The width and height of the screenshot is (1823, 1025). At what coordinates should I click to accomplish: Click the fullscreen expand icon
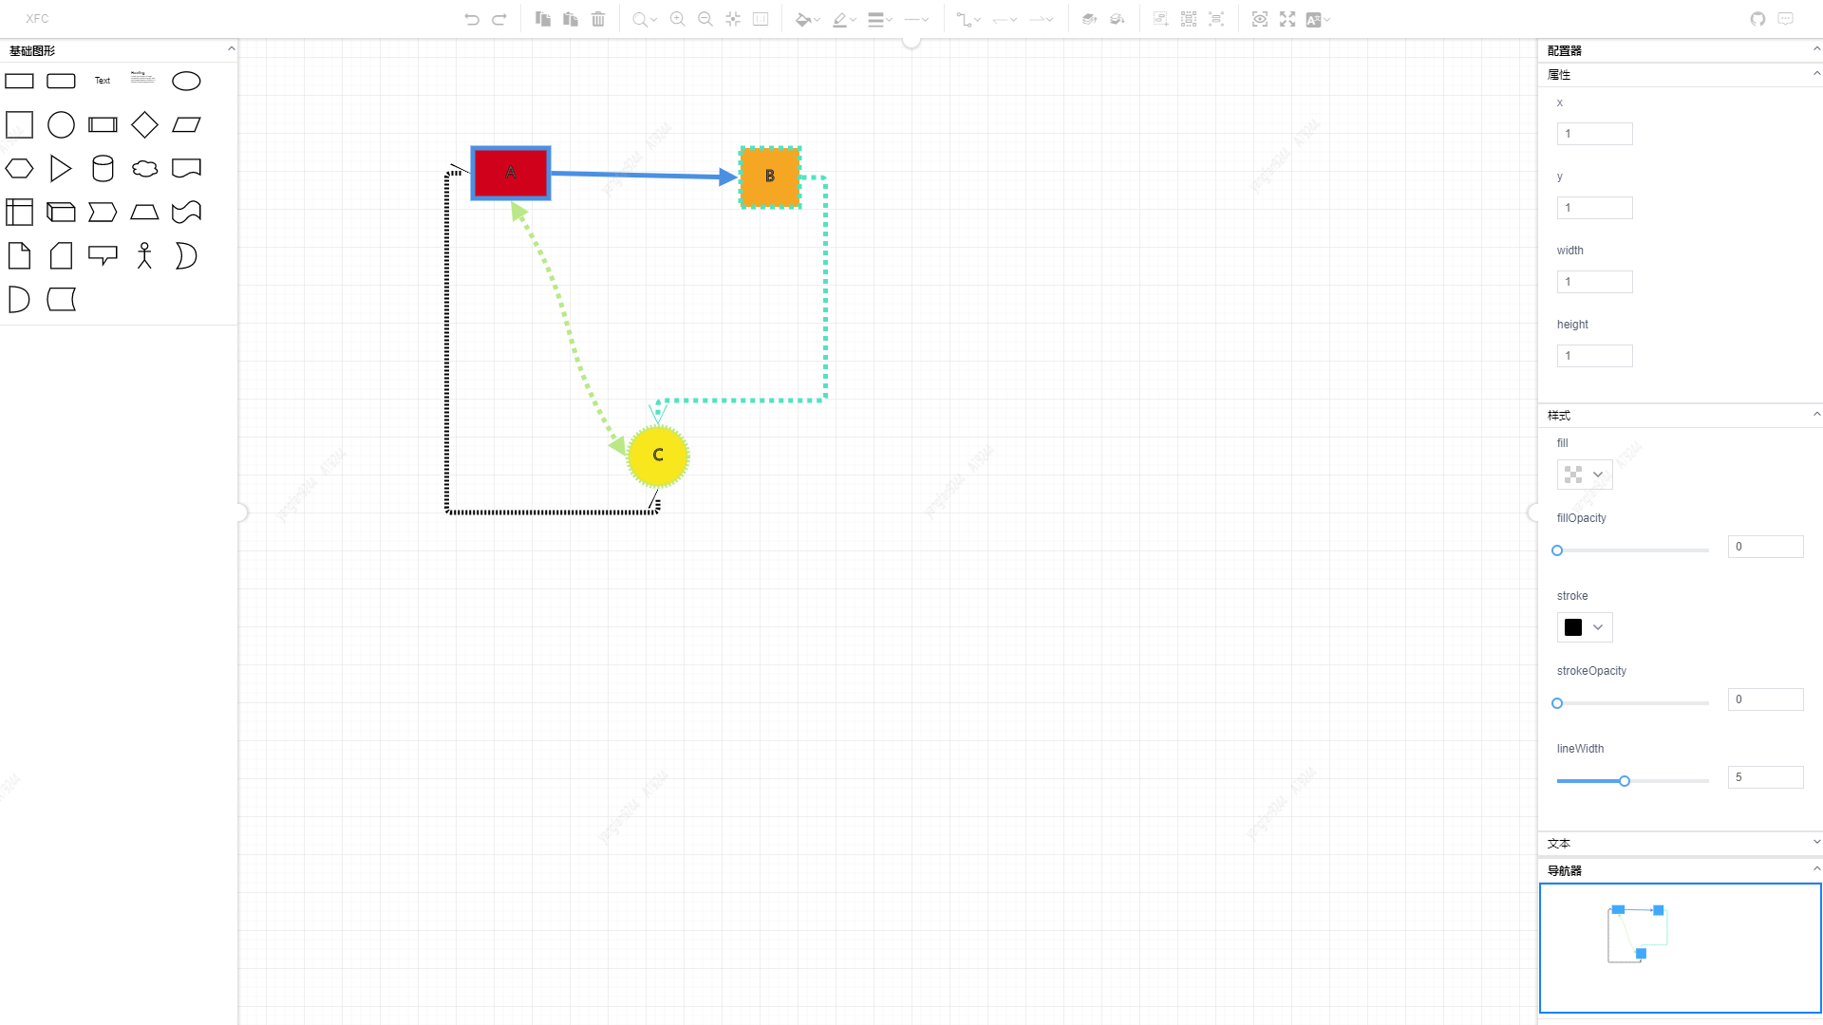(x=1287, y=19)
